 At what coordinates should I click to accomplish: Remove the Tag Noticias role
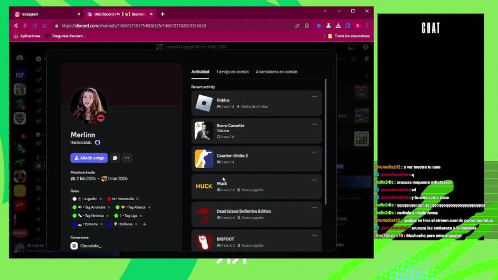click(107, 215)
